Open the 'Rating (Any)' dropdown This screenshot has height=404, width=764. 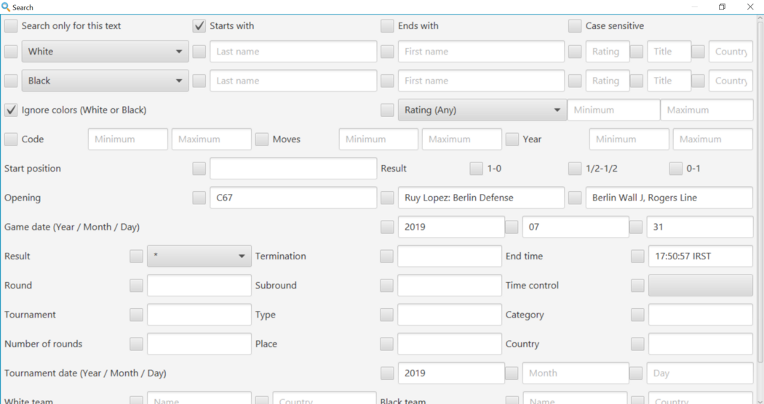481,110
